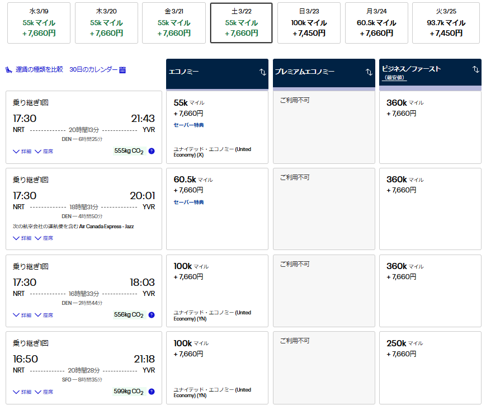Screen dimensions: 486x405
Task: Sort by エコノミー column arrows
Action: click(262, 72)
